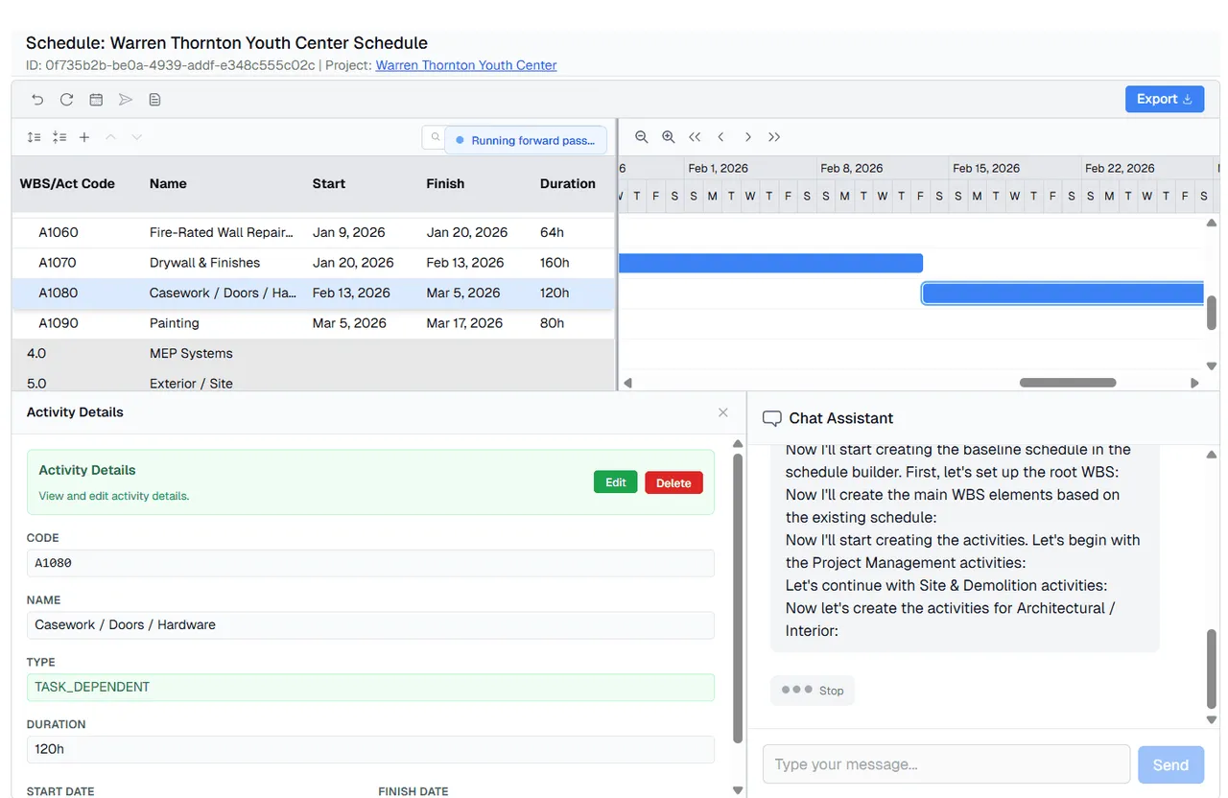Click the green Edit button

[616, 482]
